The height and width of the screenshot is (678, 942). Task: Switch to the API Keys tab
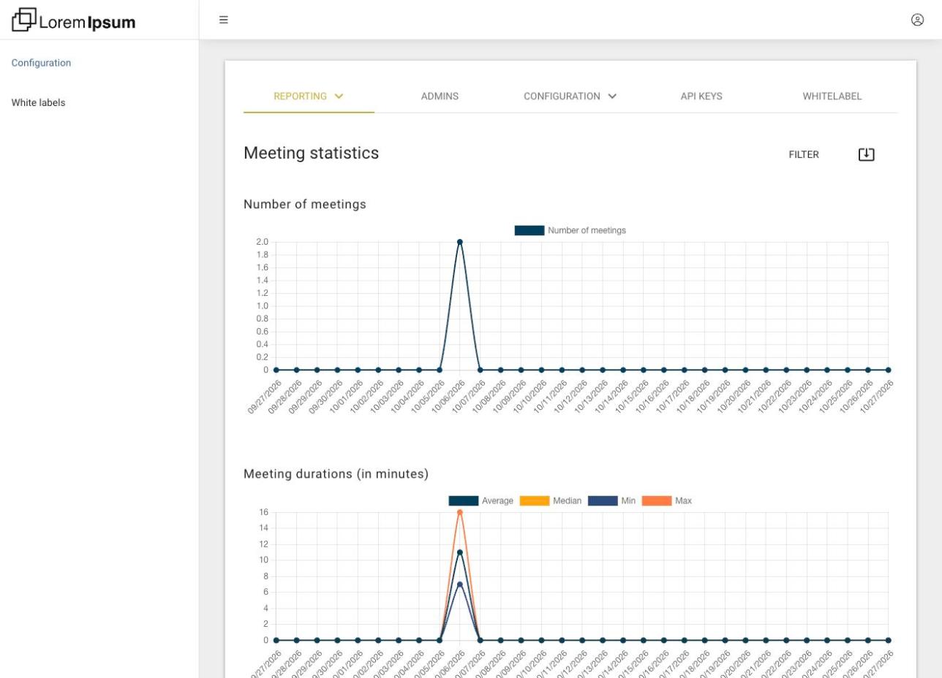pyautogui.click(x=701, y=96)
